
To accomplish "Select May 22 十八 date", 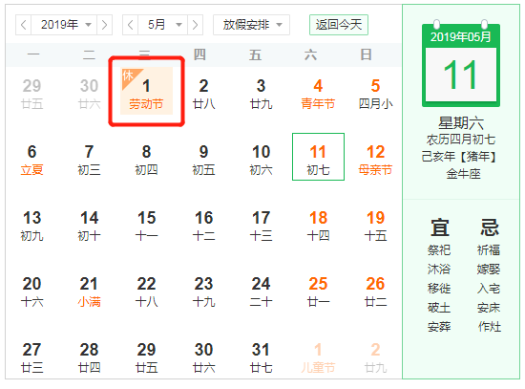I will point(146,292).
